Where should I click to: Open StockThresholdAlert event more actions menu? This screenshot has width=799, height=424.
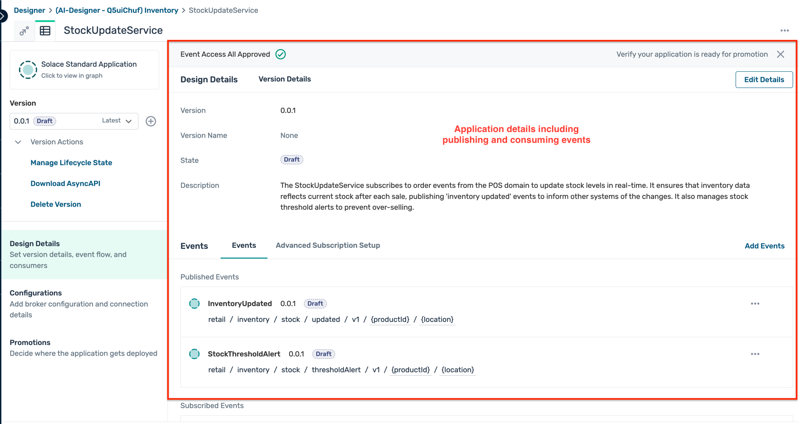pos(755,354)
